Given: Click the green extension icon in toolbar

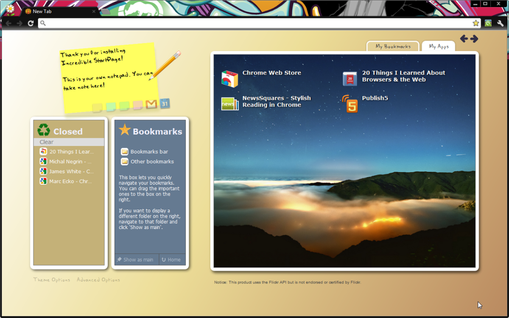Looking at the screenshot, I should [488, 23].
